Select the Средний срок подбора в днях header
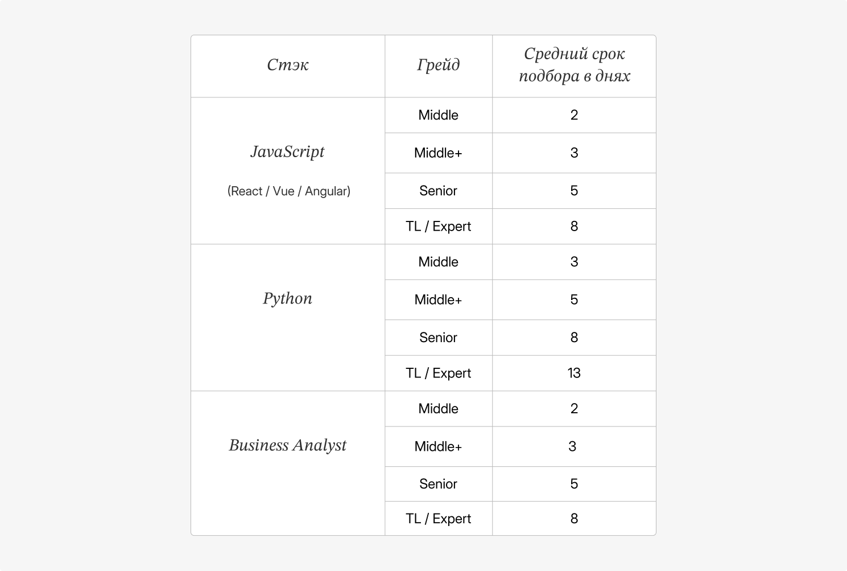This screenshot has width=847, height=571. pyautogui.click(x=575, y=65)
